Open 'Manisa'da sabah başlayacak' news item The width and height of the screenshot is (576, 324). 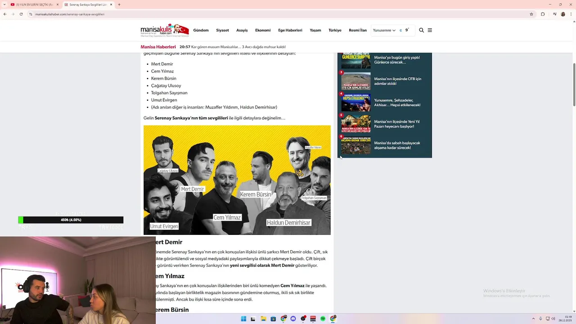(x=397, y=145)
